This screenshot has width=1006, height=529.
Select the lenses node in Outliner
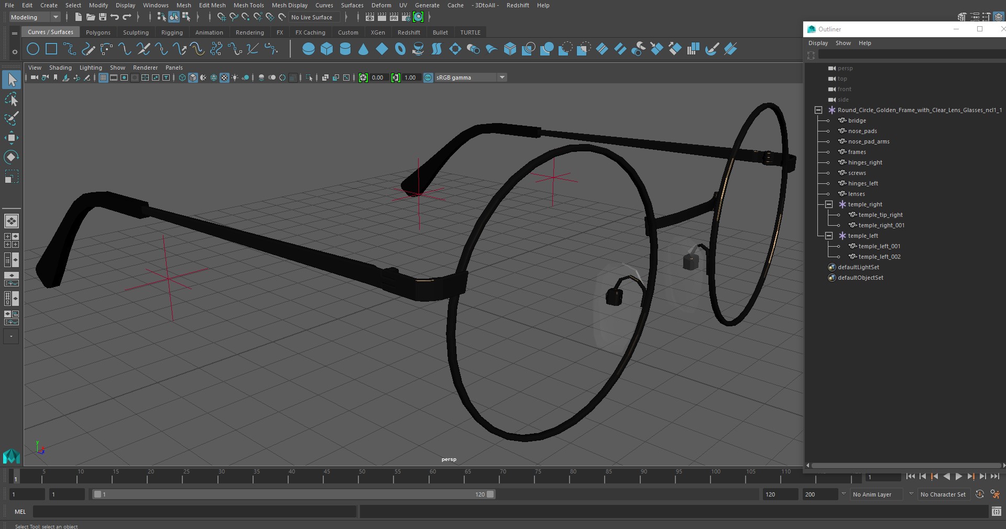pyautogui.click(x=856, y=194)
